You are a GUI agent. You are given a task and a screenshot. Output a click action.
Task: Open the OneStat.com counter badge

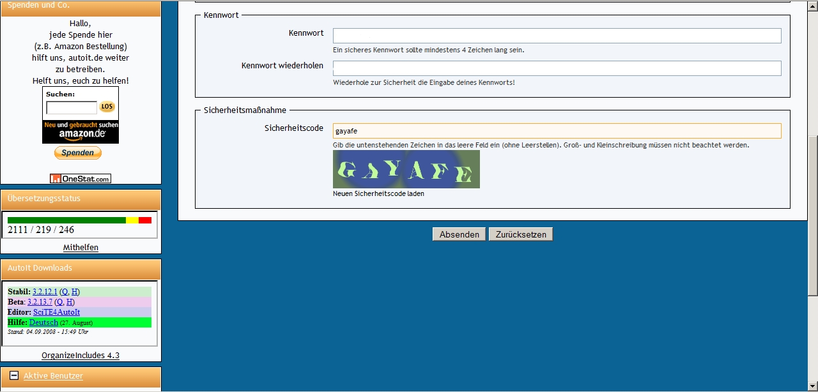(81, 179)
